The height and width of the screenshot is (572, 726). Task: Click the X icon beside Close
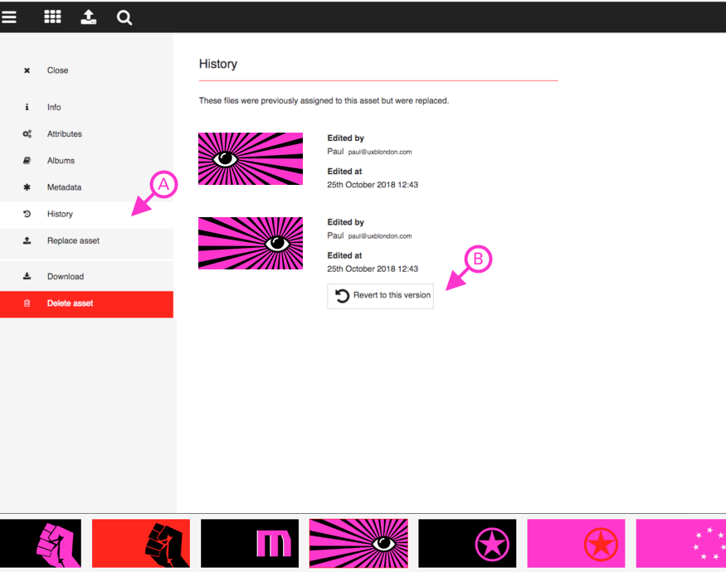[x=27, y=70]
